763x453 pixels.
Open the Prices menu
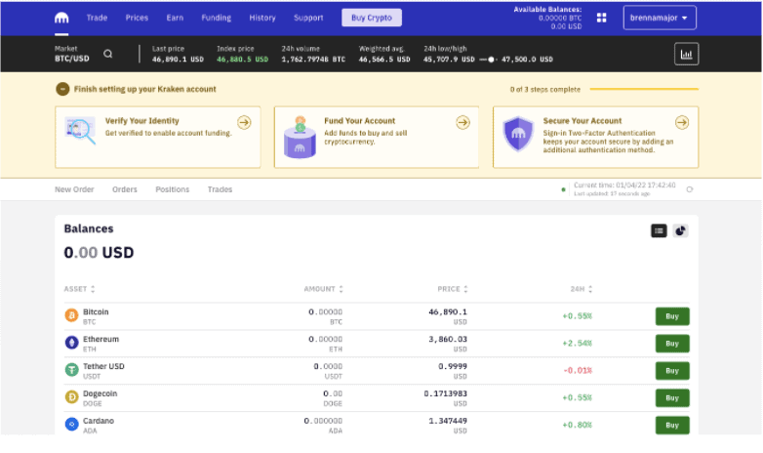tap(137, 18)
